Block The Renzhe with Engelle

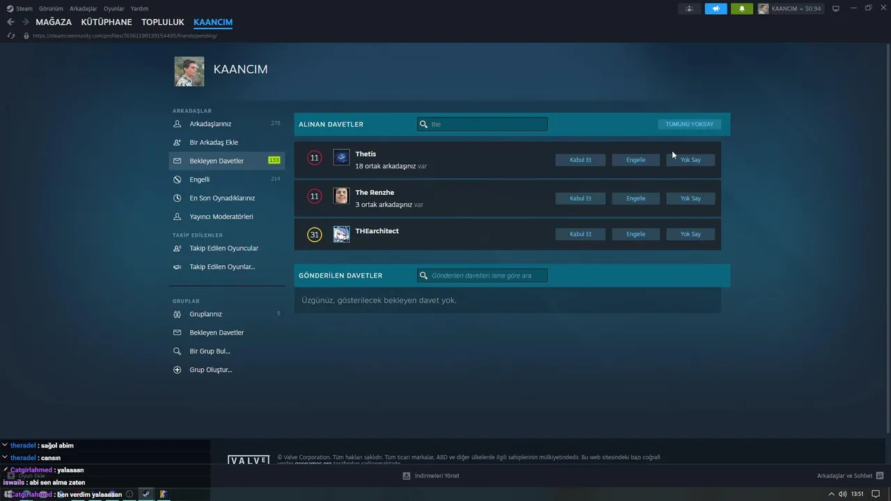(636, 198)
